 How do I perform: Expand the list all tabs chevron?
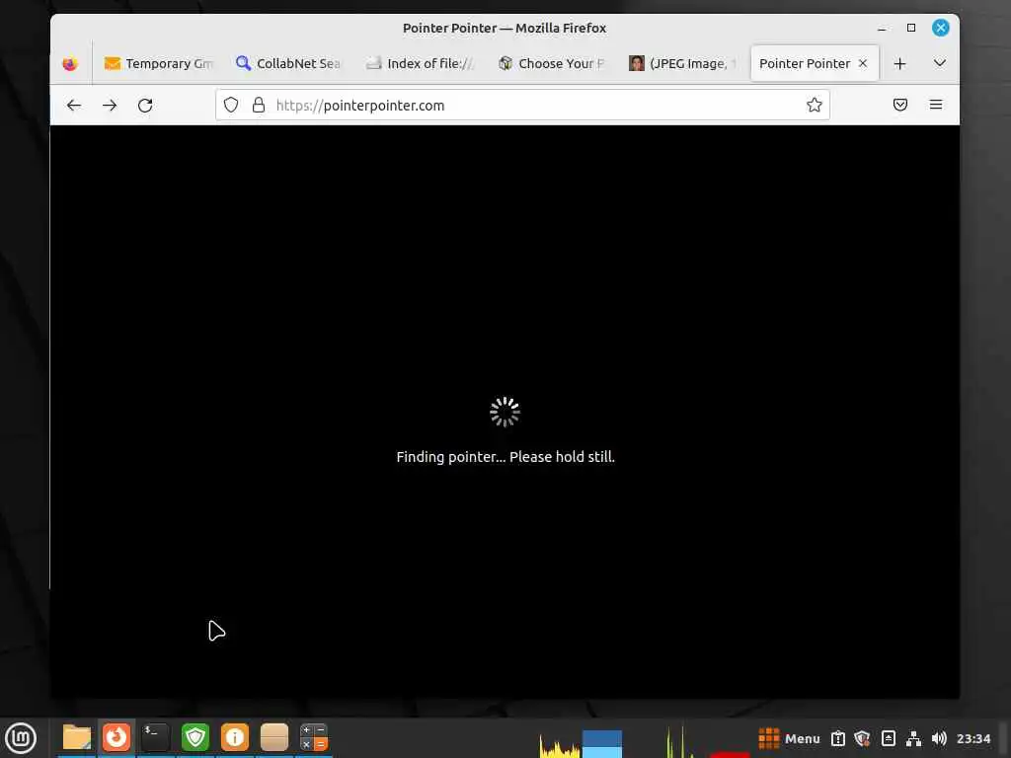(940, 63)
